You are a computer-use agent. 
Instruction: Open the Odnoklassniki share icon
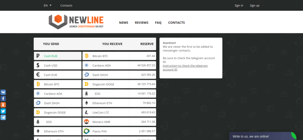point(3,105)
